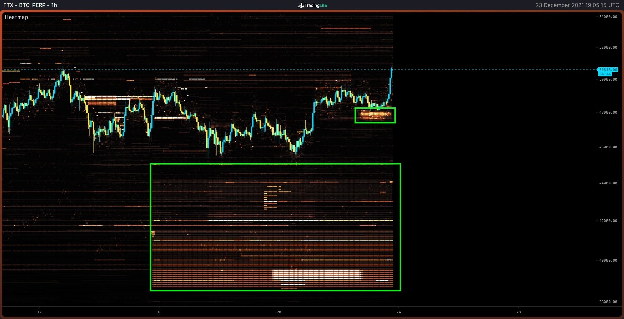Image resolution: width=624 pixels, height=319 pixels.
Task: Click inside small green box near 48000
Action: 375,115
